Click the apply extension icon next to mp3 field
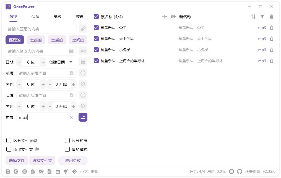Screen dimensions: 281x178 pos(83,117)
